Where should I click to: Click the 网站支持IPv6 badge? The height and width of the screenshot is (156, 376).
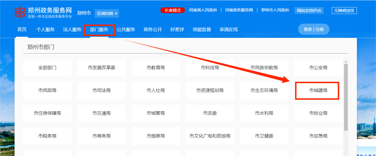coord(309,11)
